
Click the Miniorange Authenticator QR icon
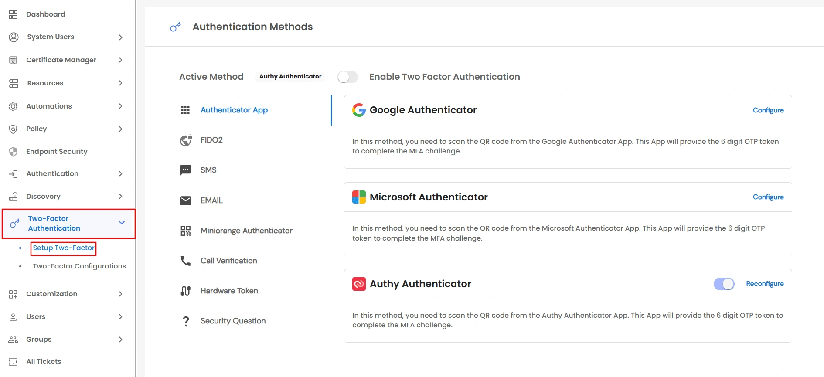[x=186, y=231]
